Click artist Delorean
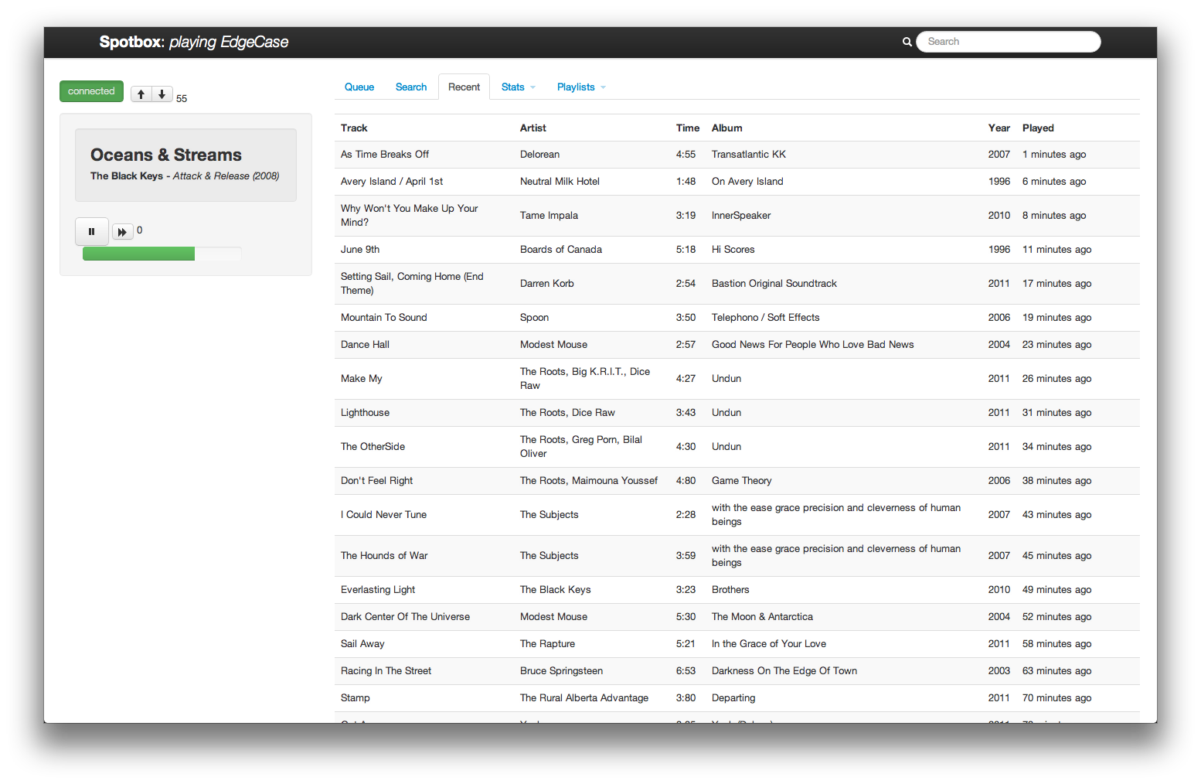The image size is (1201, 784). click(539, 155)
